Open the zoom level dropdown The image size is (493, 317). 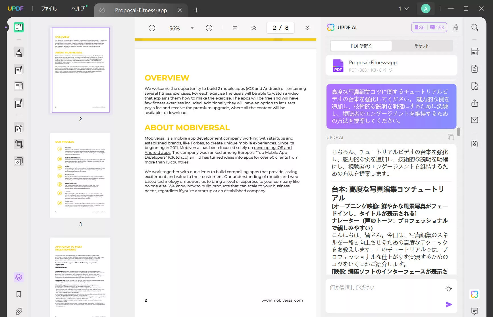(x=192, y=28)
